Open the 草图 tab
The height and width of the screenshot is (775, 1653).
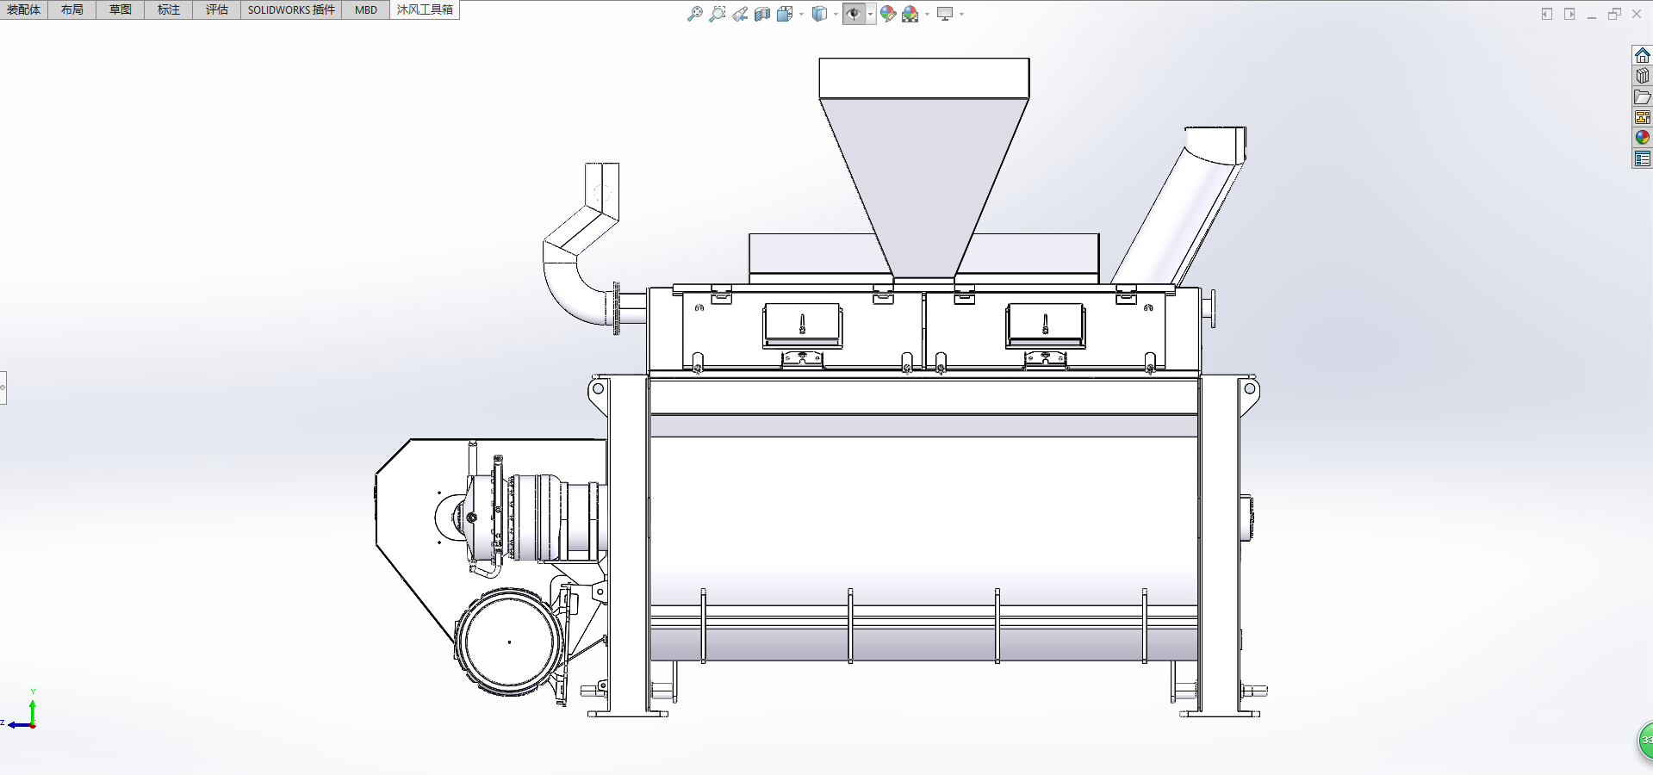click(x=121, y=9)
